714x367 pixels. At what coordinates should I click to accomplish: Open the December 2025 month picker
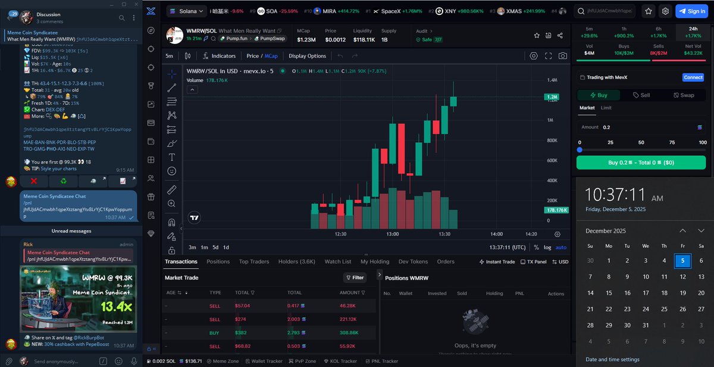pos(606,231)
